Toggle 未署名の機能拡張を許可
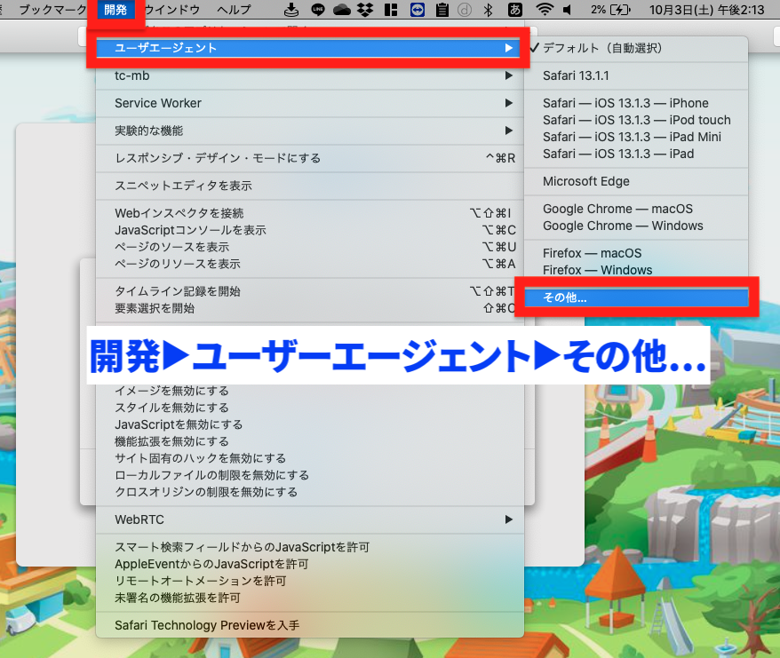Screen dimensions: 780x658 [309, 598]
